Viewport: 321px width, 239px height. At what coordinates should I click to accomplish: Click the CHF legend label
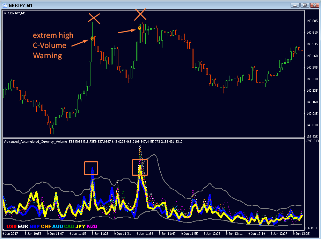[x=46, y=226]
